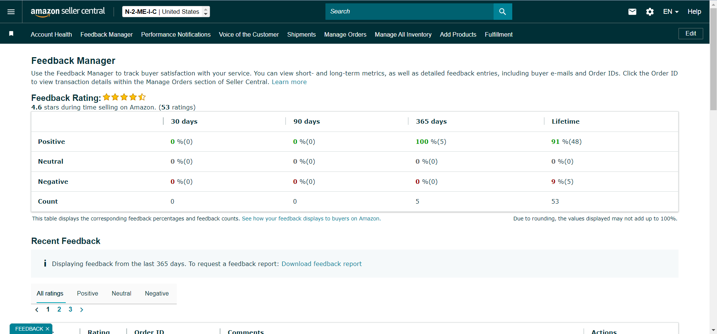Click the info icon in Recent Feedback
717x334 pixels.
click(x=45, y=263)
